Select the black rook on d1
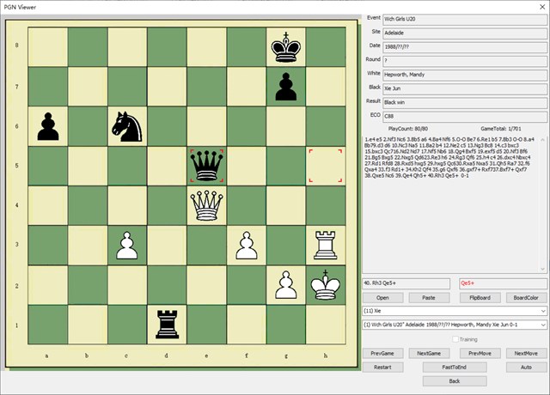550x395 pixels. coord(167,325)
